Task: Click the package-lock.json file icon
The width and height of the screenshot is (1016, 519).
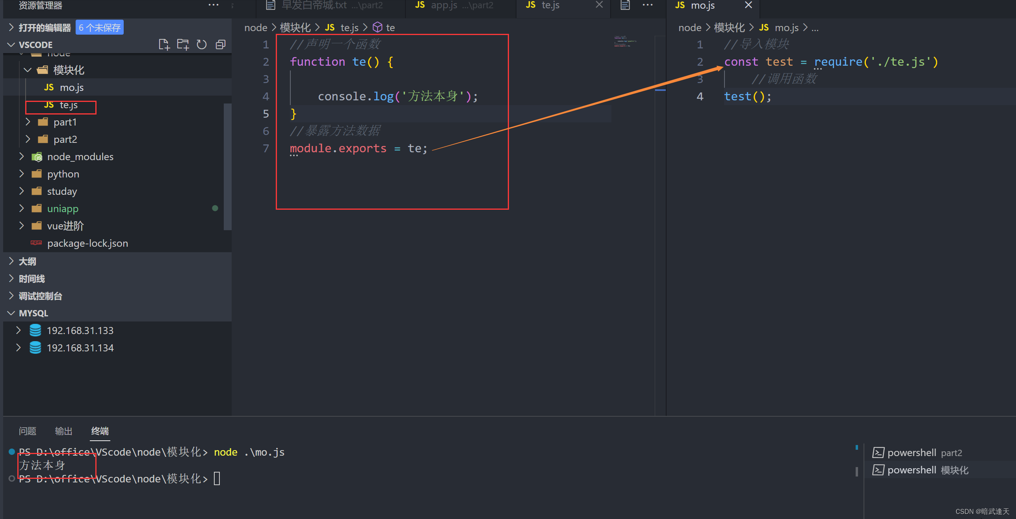Action: tap(36, 243)
